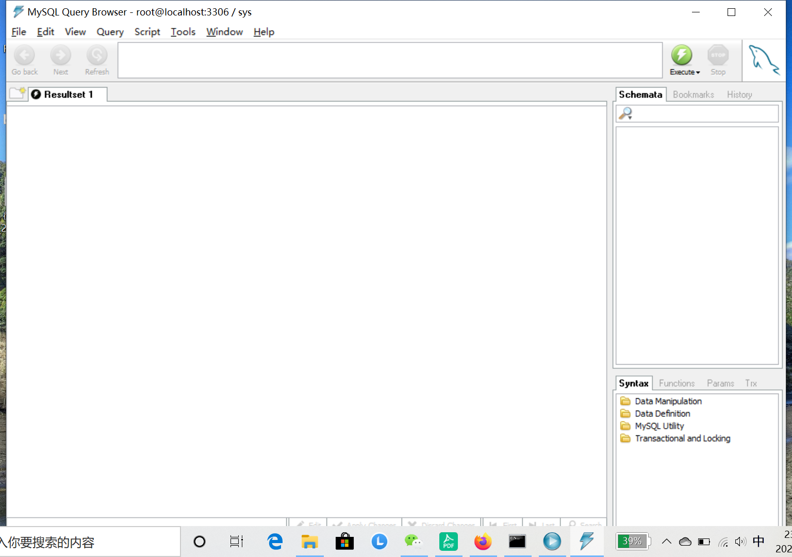Switch to the History tab
Viewport: 792px width, 557px height.
pyautogui.click(x=739, y=94)
